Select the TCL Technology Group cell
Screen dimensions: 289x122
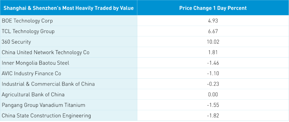(28, 31)
